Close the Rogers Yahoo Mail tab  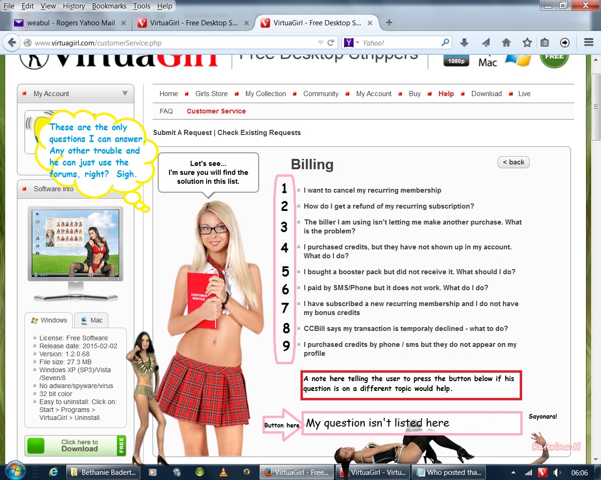pyautogui.click(x=123, y=22)
